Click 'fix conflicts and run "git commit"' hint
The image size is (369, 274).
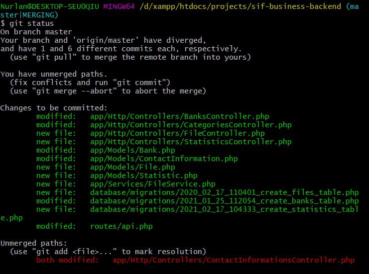point(90,83)
